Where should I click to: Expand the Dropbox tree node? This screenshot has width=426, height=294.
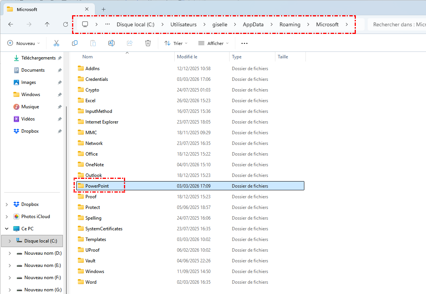coord(7,204)
